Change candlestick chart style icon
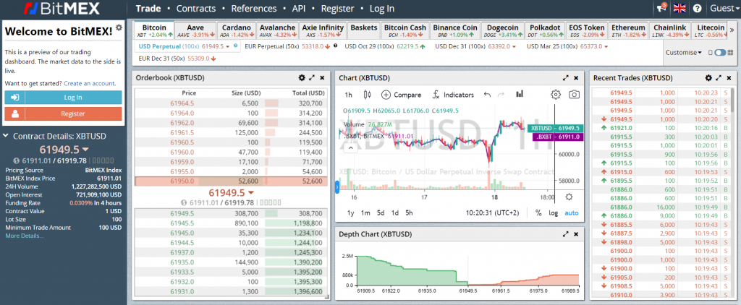This screenshot has width=741, height=305. point(368,95)
